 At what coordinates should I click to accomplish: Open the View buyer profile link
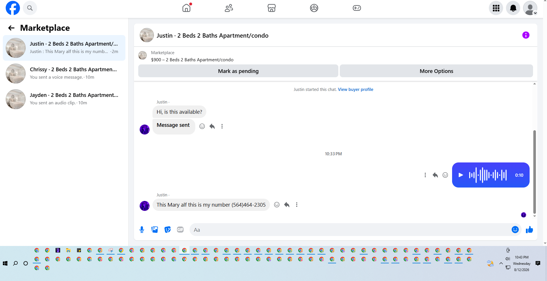[x=355, y=89]
